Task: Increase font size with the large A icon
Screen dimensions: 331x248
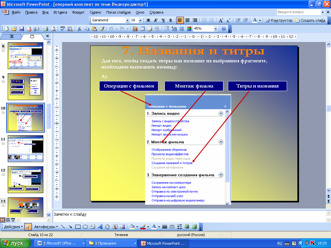Action: (221, 20)
